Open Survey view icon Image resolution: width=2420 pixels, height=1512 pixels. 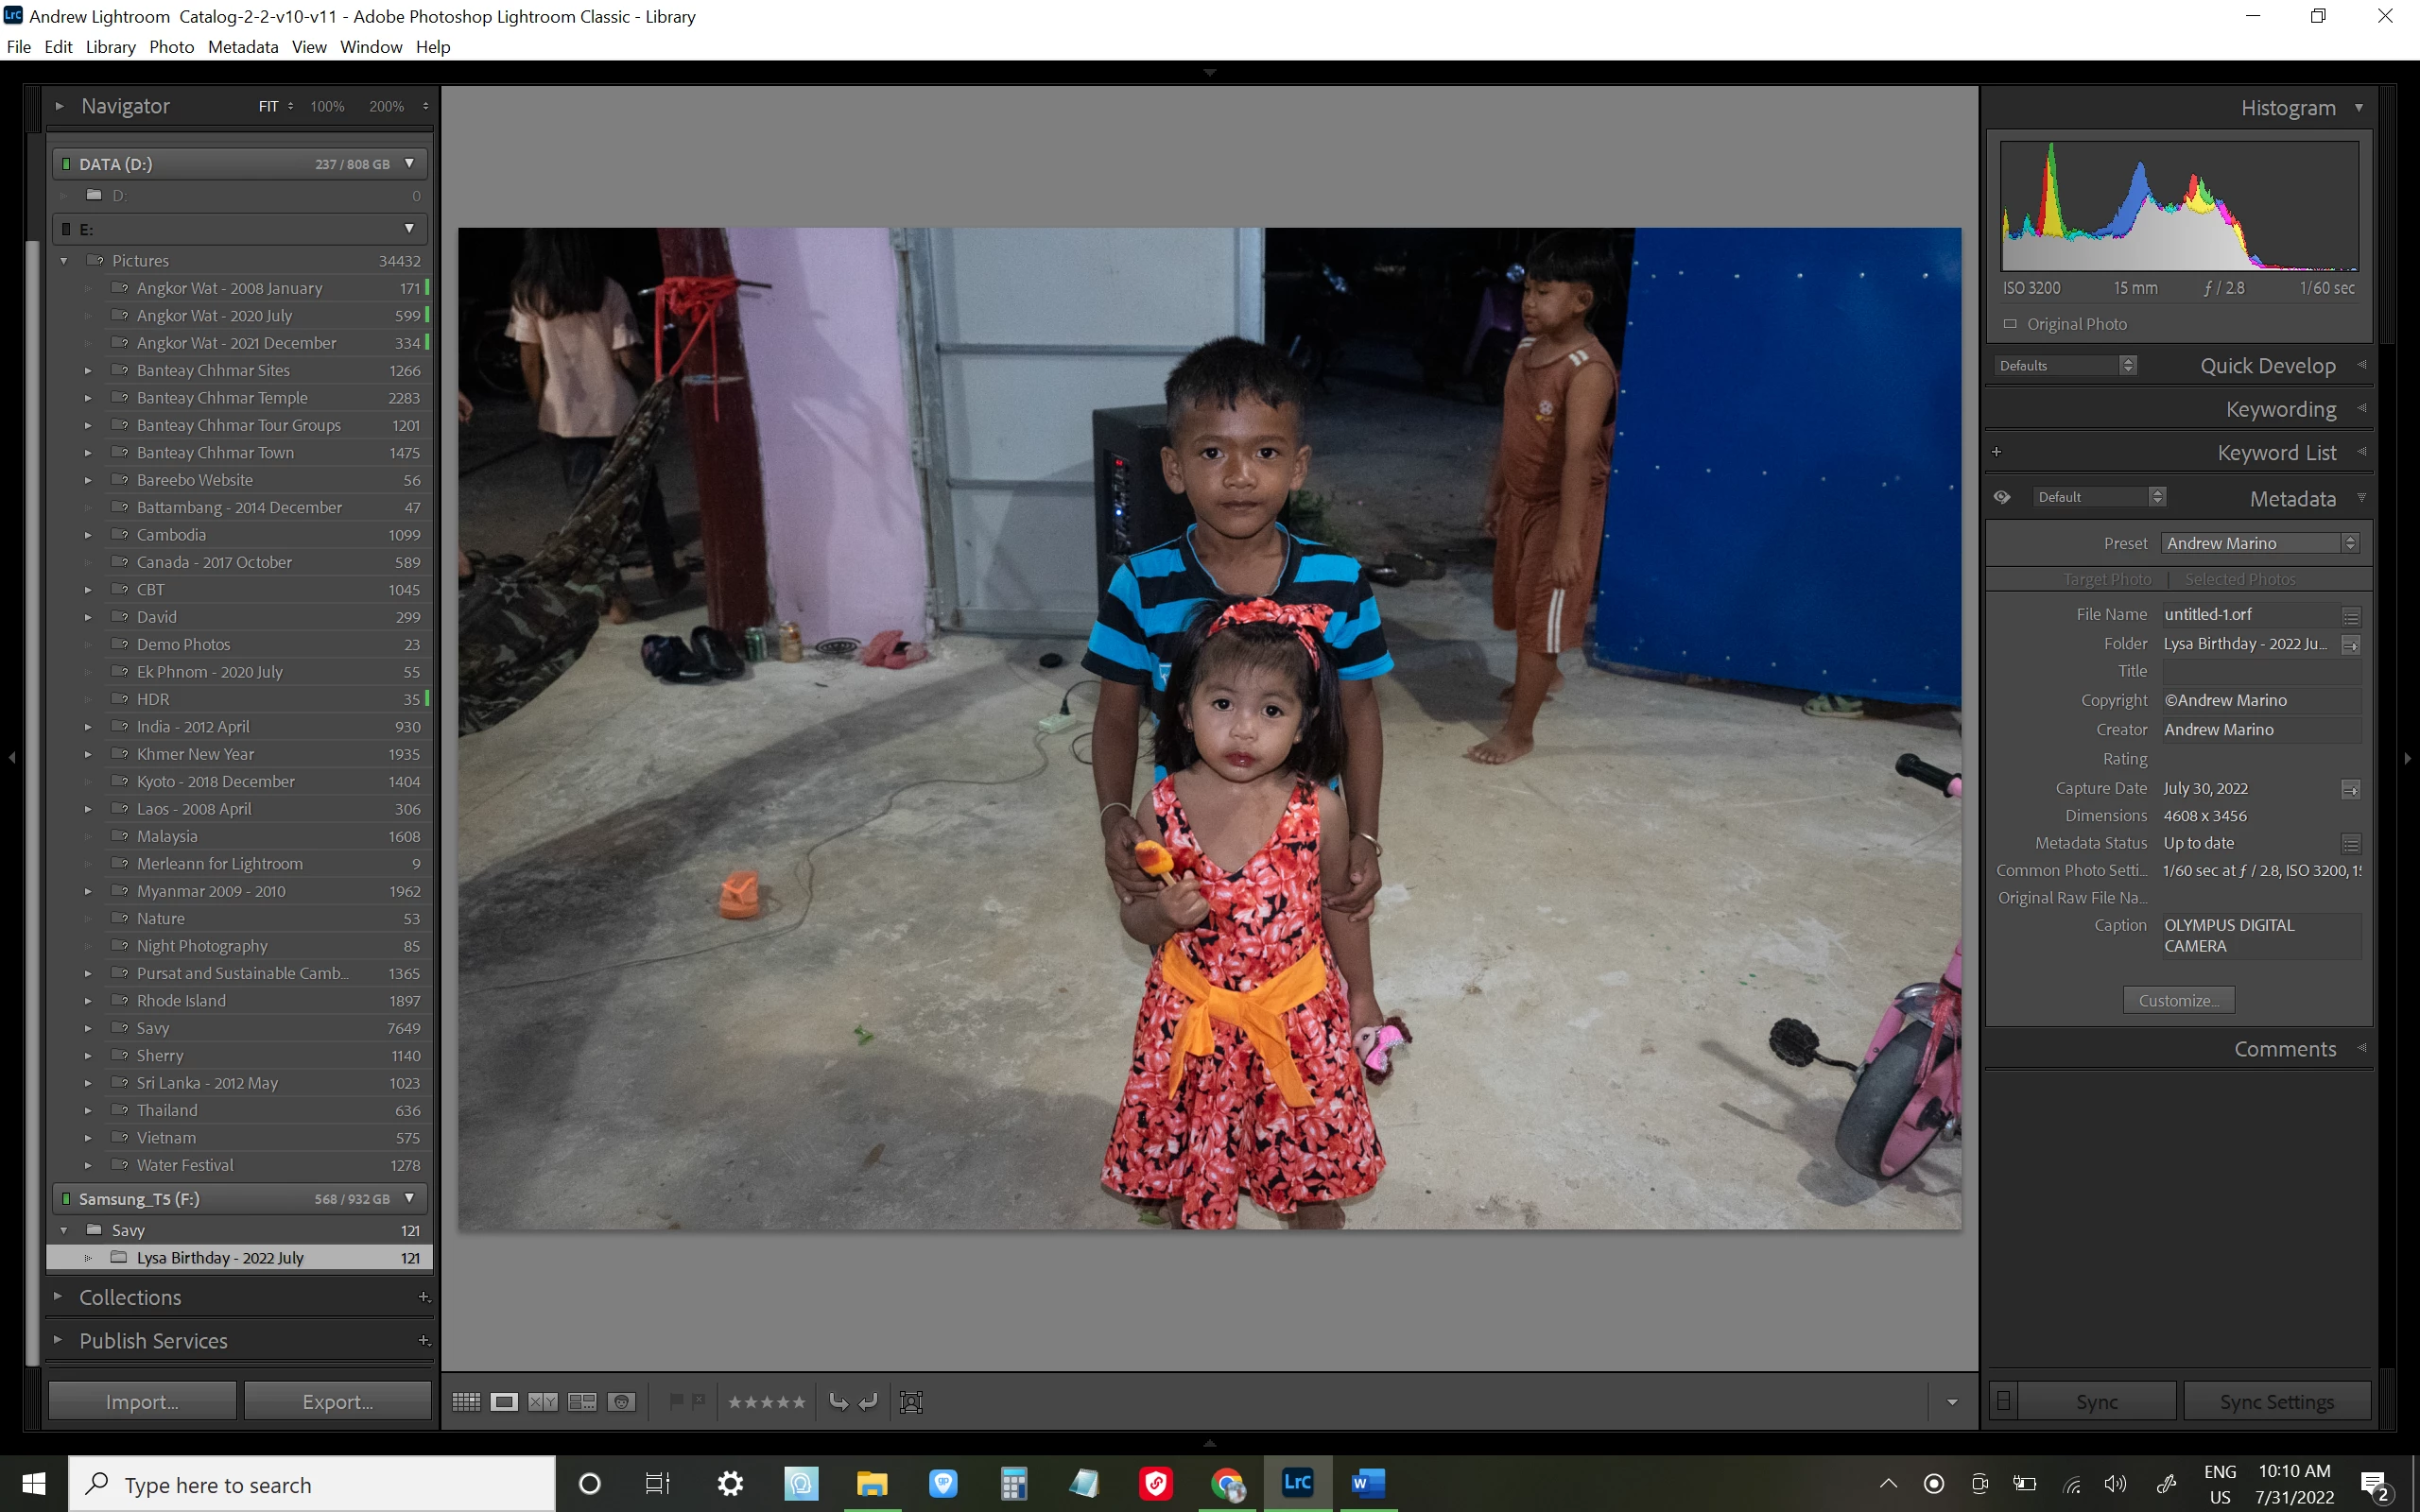pos(582,1402)
